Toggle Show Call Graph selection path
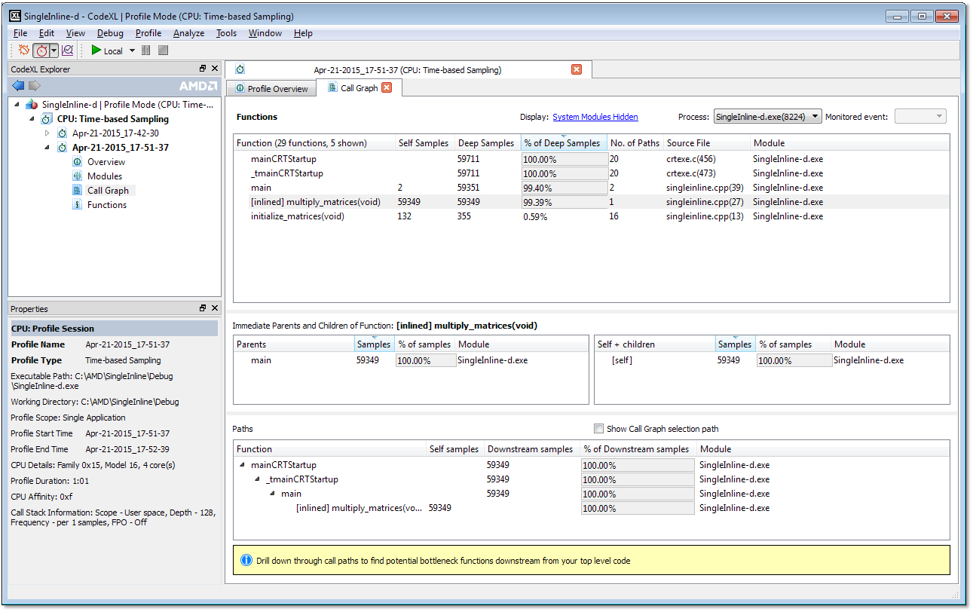This screenshot has width=973, height=612. (598, 429)
